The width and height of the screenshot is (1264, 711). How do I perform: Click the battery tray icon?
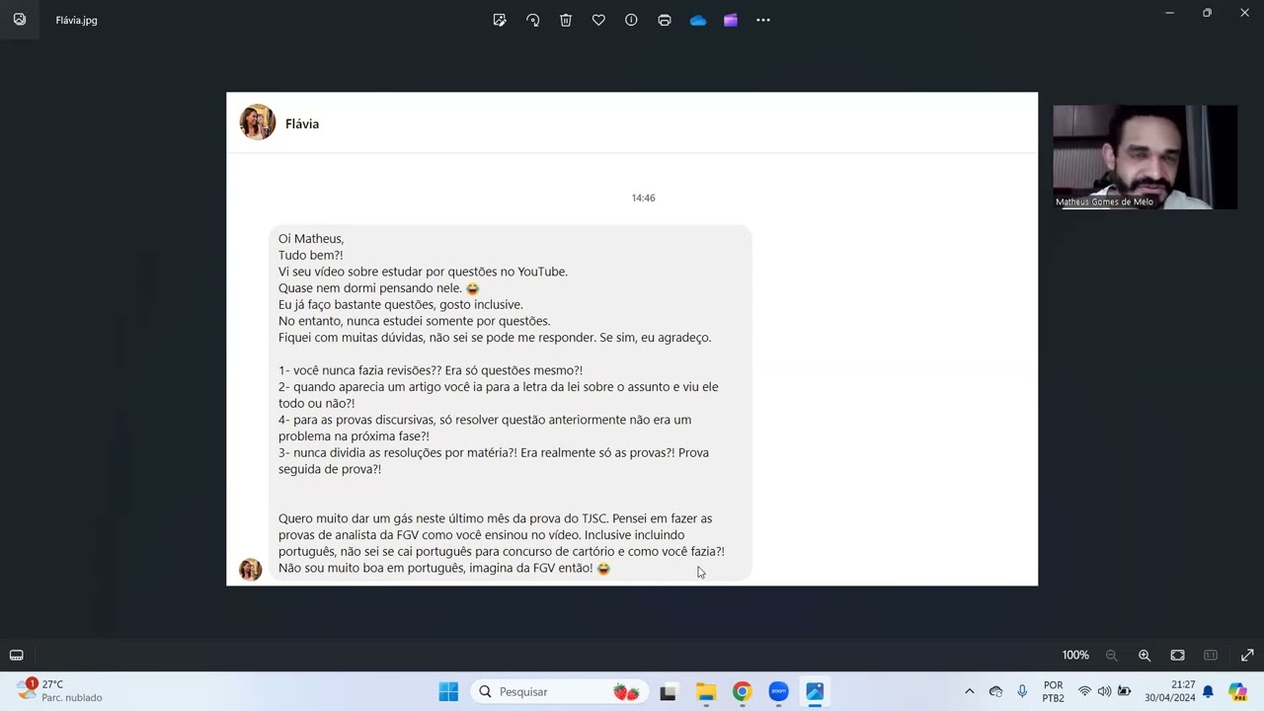[x=1124, y=691]
